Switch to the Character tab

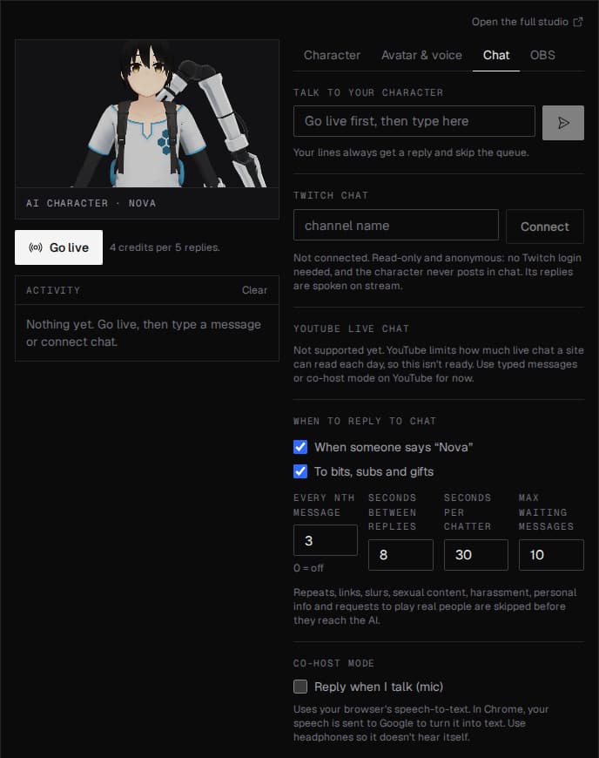point(332,55)
